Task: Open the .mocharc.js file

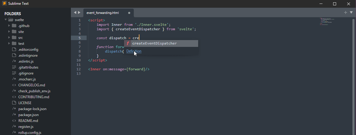Action: 27,79
